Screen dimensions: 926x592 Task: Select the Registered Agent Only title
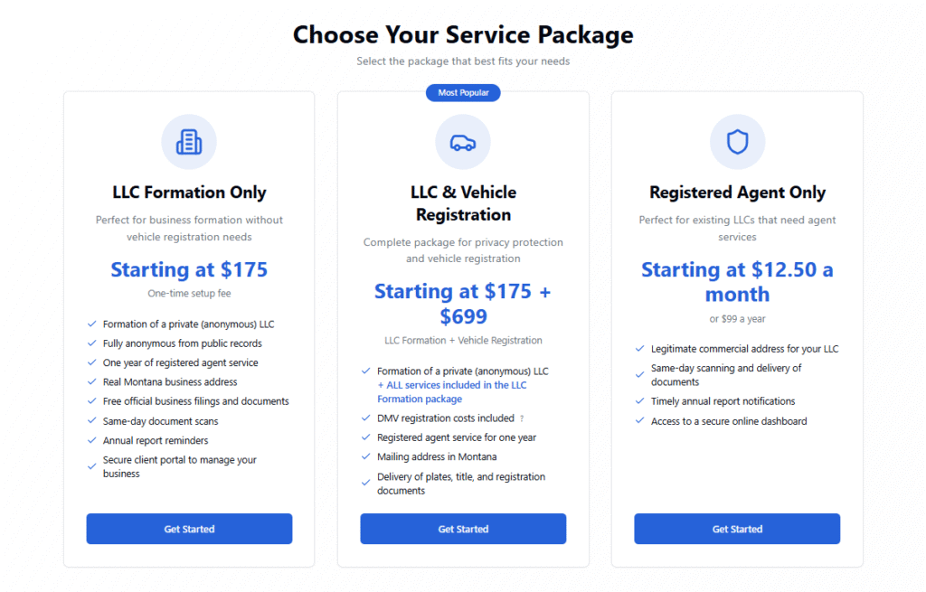point(737,193)
